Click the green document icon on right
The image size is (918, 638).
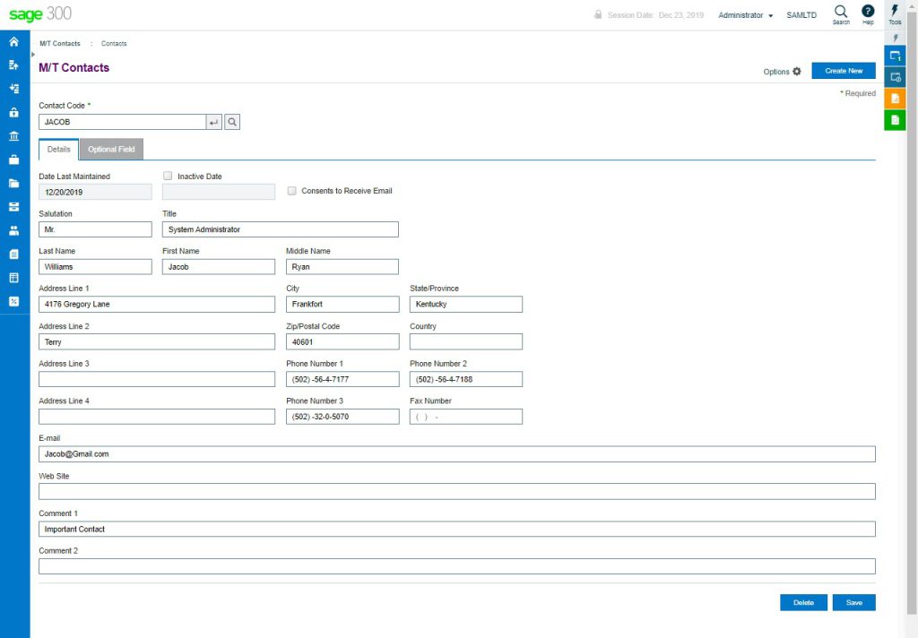click(895, 120)
